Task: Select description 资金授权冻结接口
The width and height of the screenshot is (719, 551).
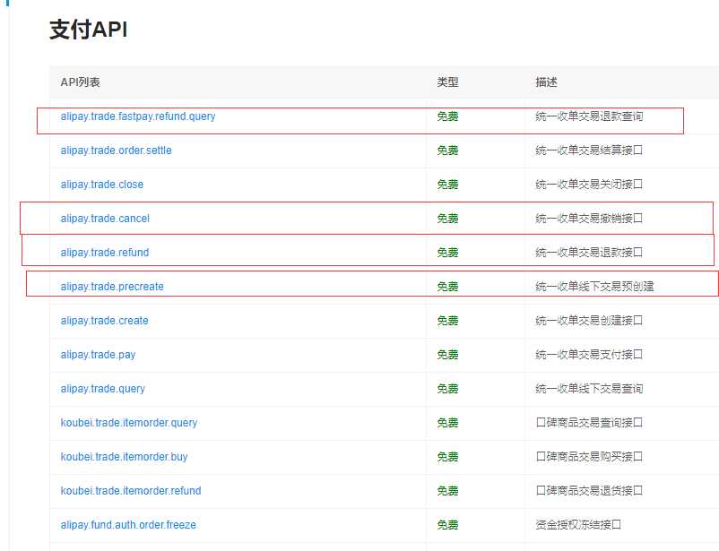Action: tap(578, 525)
